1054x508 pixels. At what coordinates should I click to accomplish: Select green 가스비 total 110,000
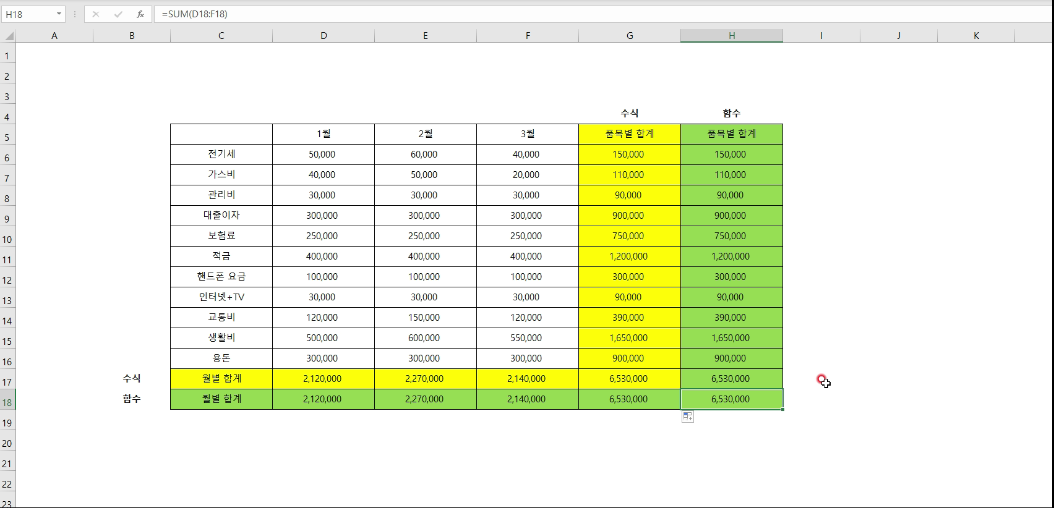[x=732, y=175]
